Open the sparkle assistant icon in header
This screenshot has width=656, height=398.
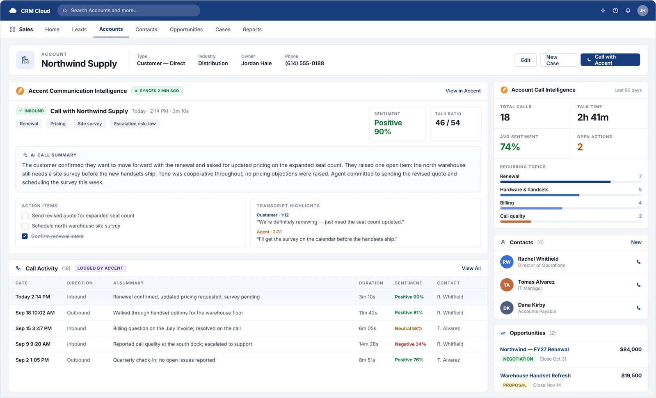tap(603, 11)
